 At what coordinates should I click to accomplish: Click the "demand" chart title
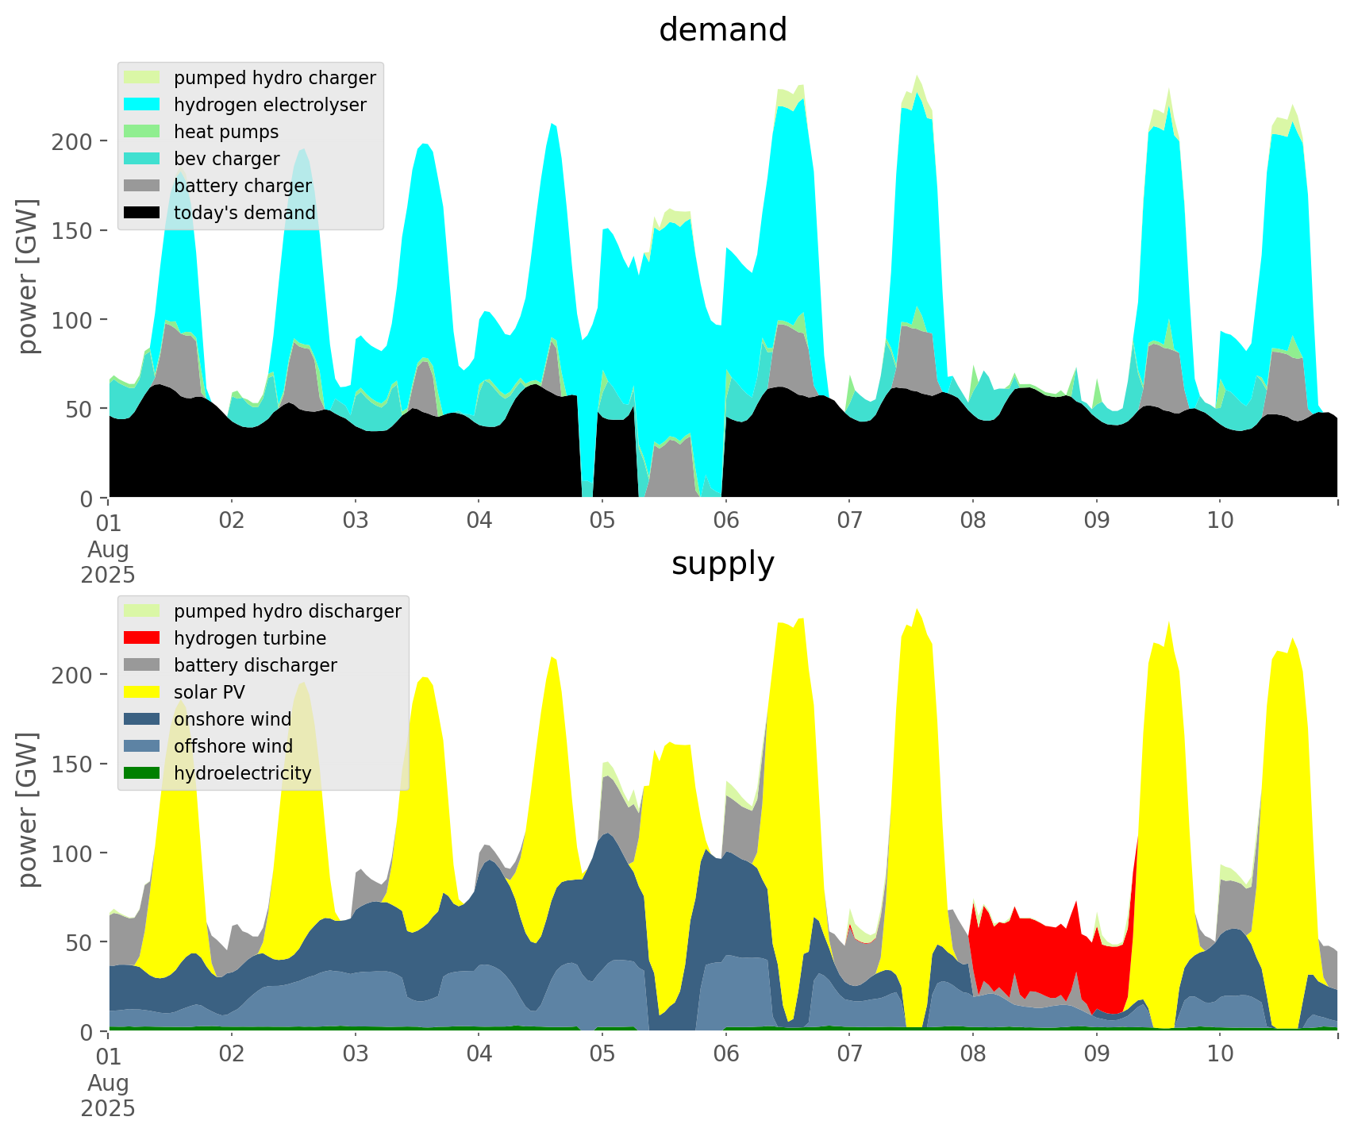(x=722, y=30)
